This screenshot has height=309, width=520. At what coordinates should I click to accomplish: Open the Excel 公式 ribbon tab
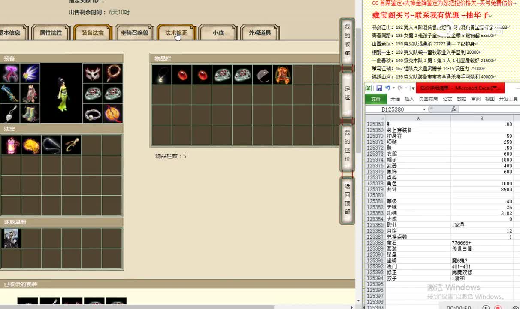pos(447,99)
